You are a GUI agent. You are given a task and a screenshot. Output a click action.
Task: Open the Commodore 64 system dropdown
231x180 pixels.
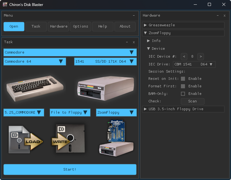[35, 61]
